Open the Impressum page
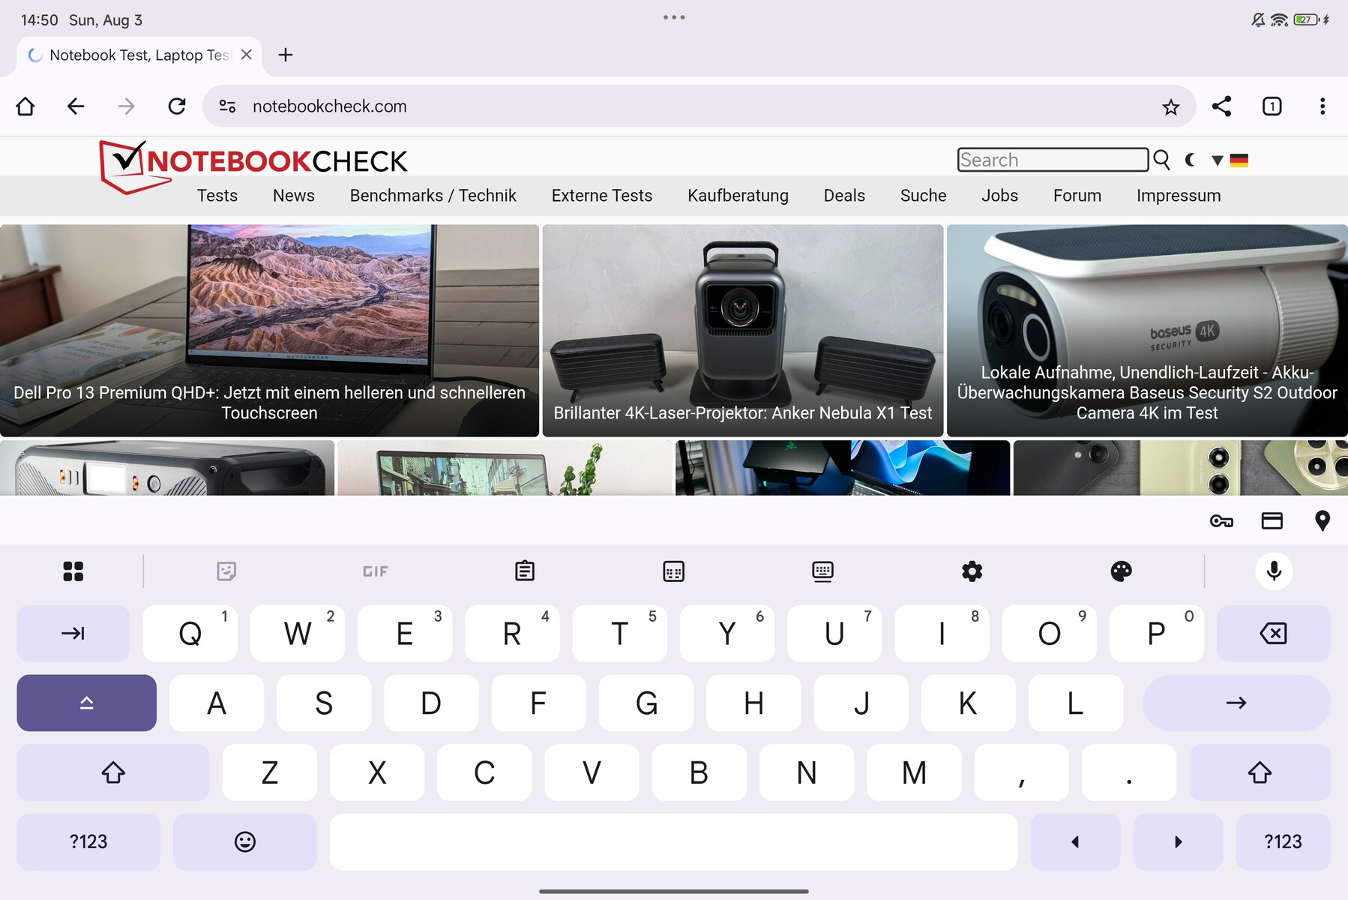The width and height of the screenshot is (1348, 900). click(x=1179, y=196)
